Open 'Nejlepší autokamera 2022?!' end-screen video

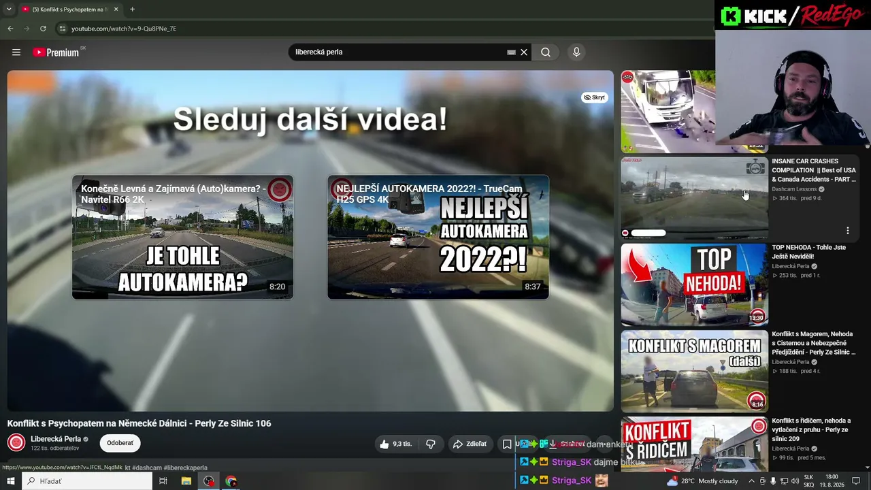(438, 238)
